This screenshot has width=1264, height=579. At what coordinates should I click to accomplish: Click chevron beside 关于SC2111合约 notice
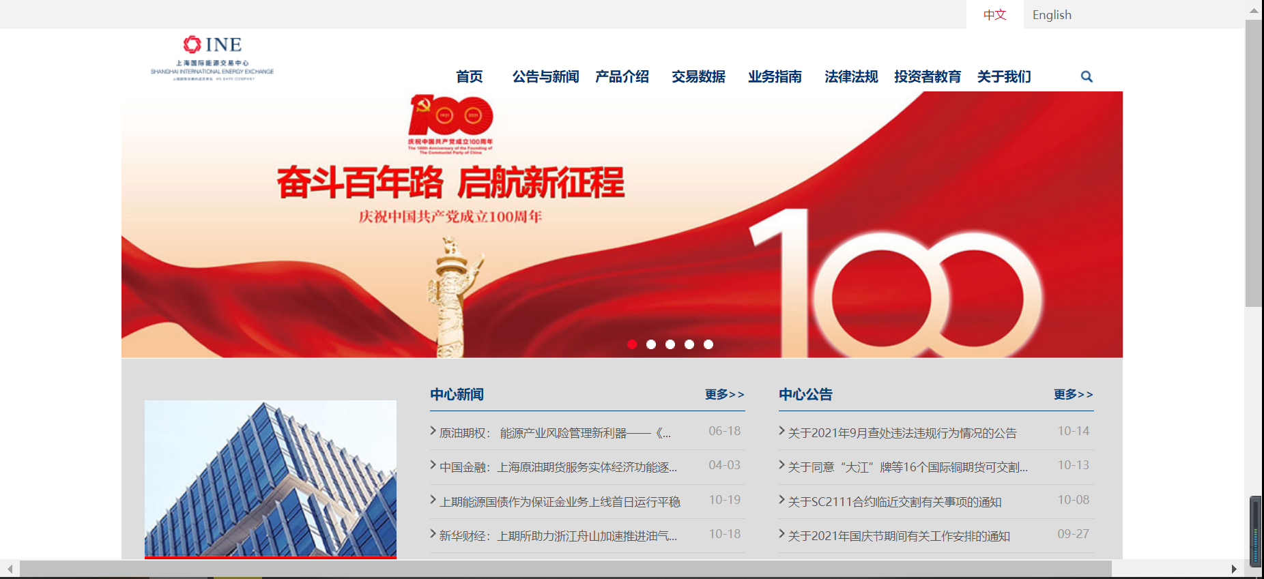781,500
